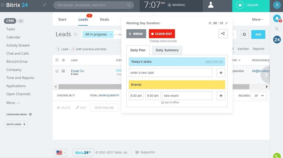Select the Daily Summary tab
The width and height of the screenshot is (283, 158).
167,50
